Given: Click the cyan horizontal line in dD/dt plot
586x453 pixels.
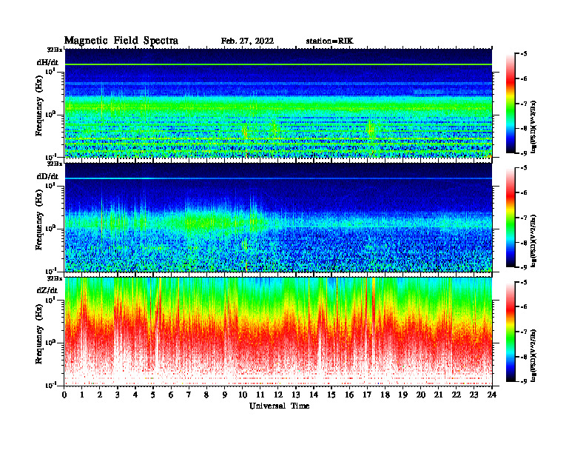Looking at the screenshot, I should (x=278, y=178).
